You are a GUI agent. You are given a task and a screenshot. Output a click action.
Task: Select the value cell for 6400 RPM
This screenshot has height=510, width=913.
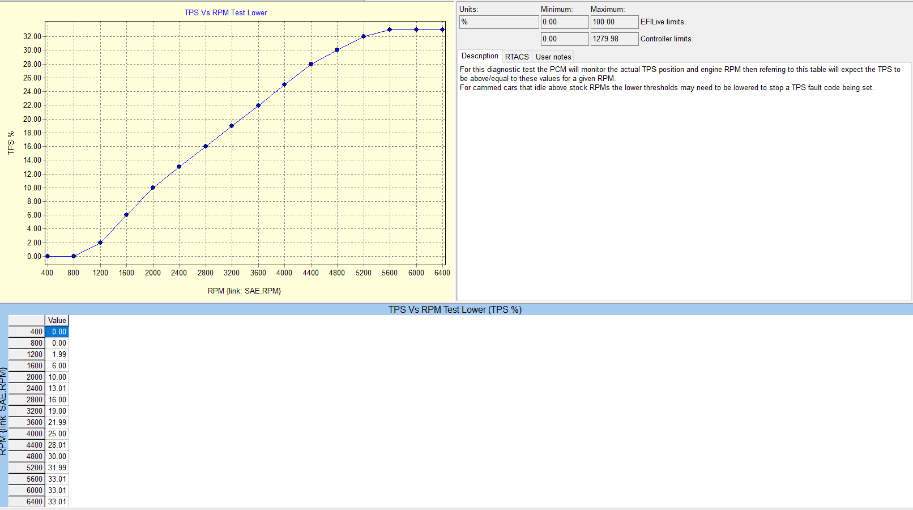57,502
